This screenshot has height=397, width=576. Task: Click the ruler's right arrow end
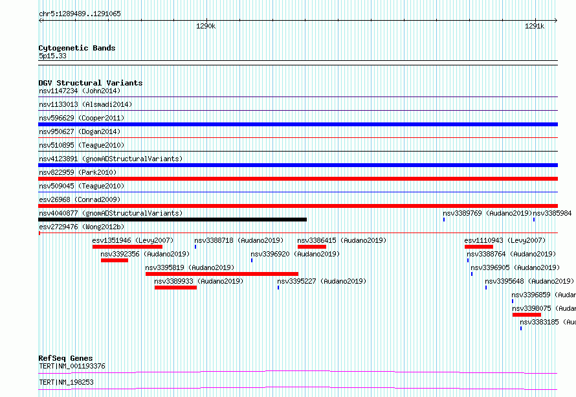pos(556,20)
